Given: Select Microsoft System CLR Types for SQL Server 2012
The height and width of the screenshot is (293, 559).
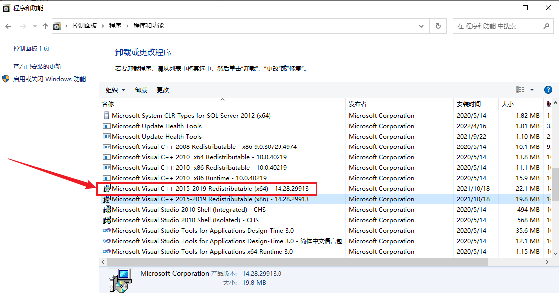Looking at the screenshot, I should tap(191, 115).
